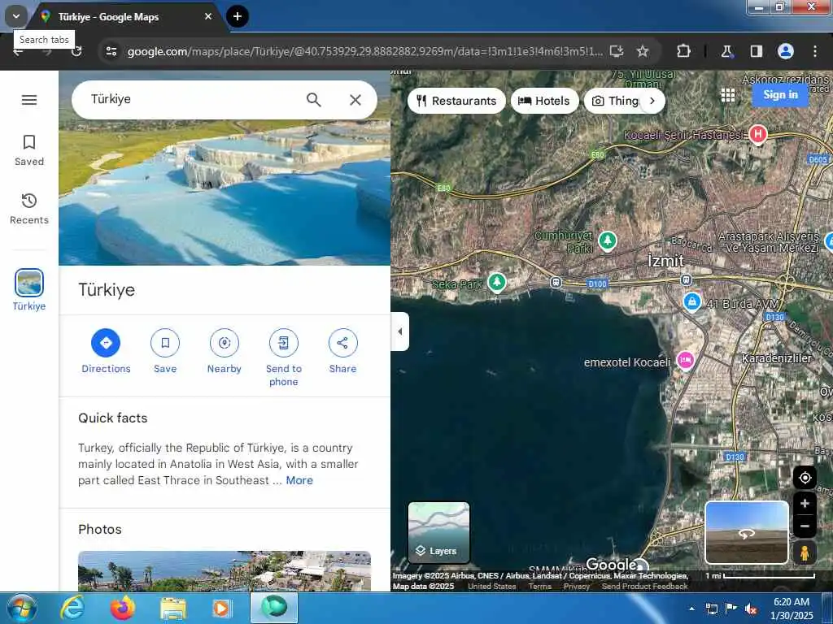Open Saved places in sidebar
The width and height of the screenshot is (833, 624).
(x=29, y=150)
